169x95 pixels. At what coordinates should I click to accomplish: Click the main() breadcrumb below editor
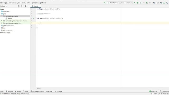click(39, 89)
